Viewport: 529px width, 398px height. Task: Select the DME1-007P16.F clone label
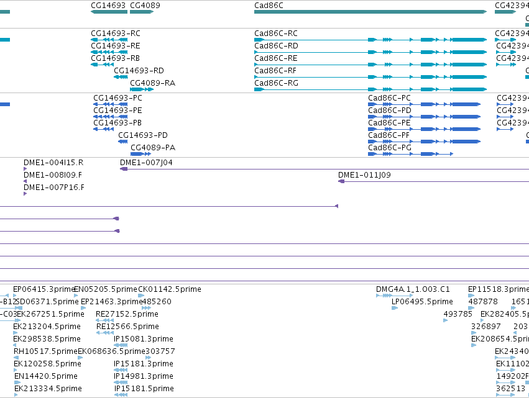click(x=54, y=188)
